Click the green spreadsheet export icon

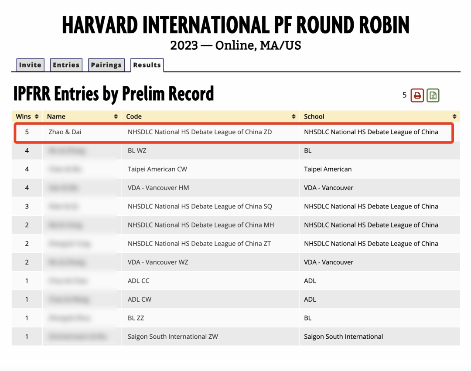433,95
